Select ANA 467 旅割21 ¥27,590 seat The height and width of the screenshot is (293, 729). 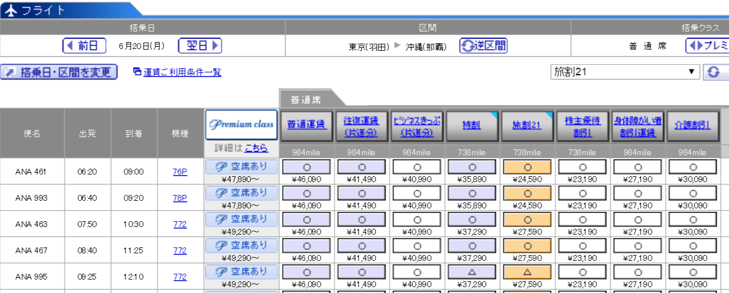click(x=527, y=246)
